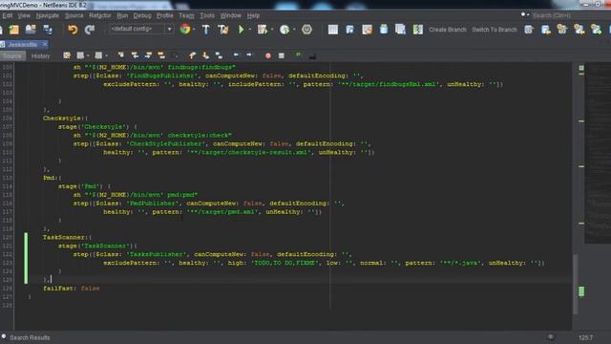The image size is (611, 344).
Task: Toggle bookmark on current line
Action: [219, 55]
